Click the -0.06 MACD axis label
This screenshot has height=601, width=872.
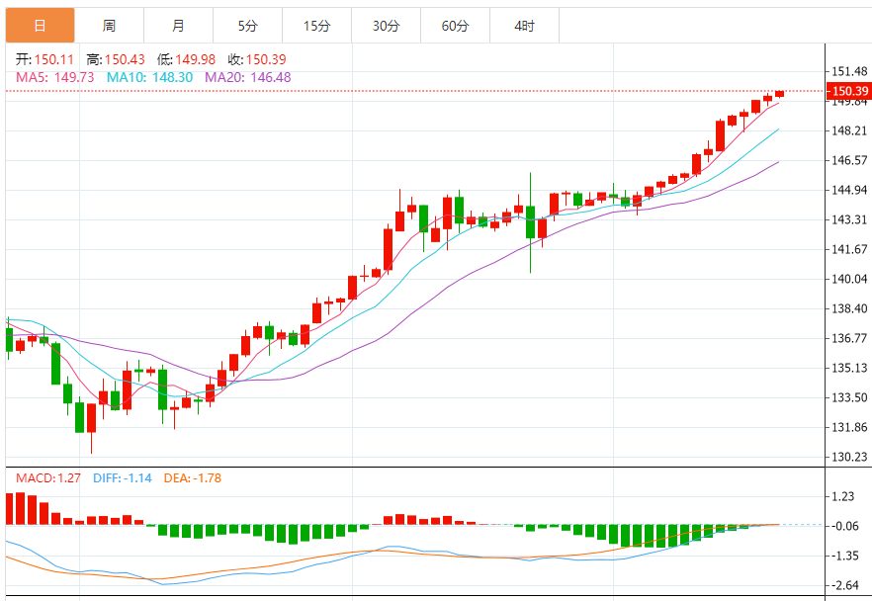[x=844, y=526]
